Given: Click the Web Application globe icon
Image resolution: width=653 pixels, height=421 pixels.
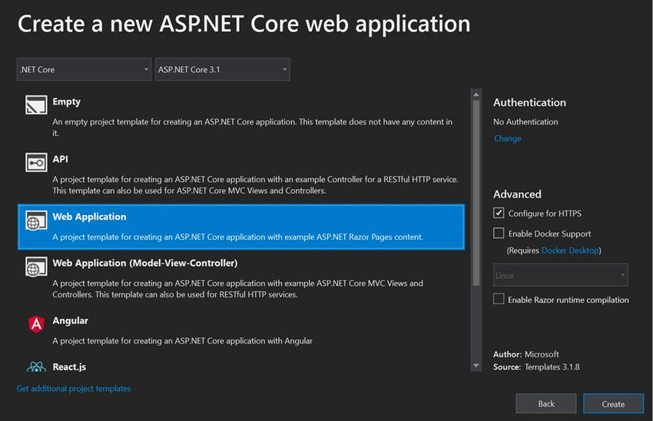Looking at the screenshot, I should pos(35,220).
